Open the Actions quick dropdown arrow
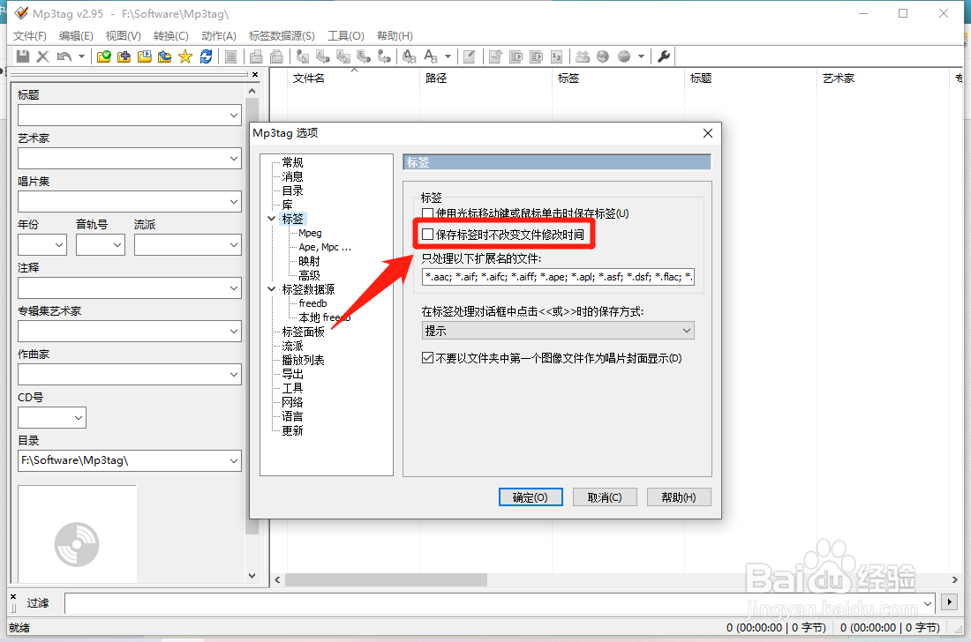971x642 pixels. [448, 56]
